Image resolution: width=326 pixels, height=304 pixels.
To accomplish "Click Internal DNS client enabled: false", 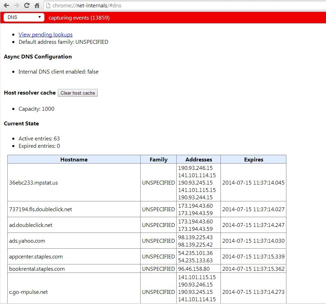I will click(59, 72).
